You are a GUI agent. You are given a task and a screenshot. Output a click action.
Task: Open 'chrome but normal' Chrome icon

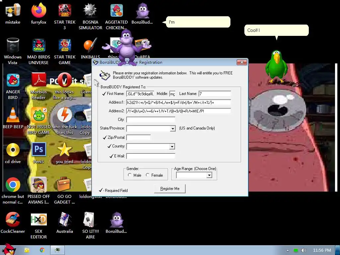[x=13, y=185]
